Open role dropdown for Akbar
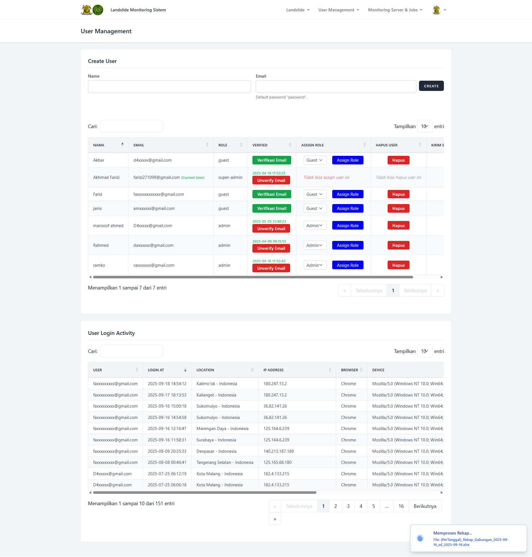 click(314, 160)
